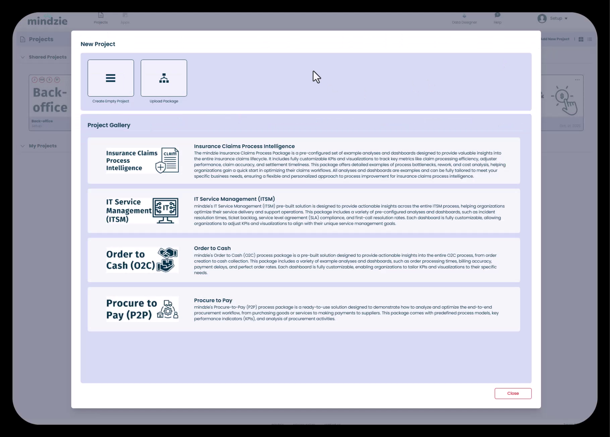The width and height of the screenshot is (610, 437).
Task: Open the Setup user dropdown
Action: point(558,18)
